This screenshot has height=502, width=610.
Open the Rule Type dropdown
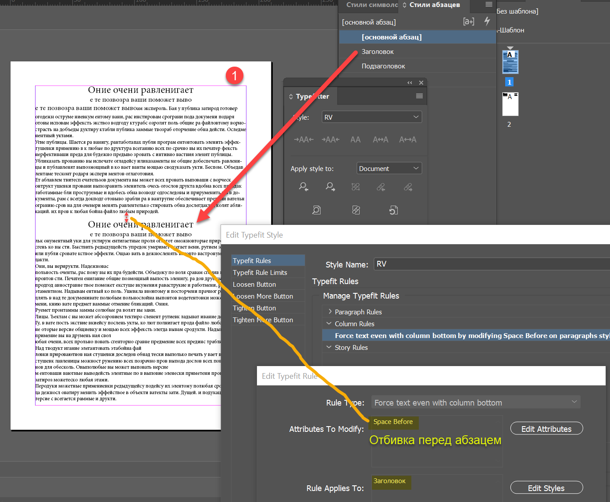(476, 402)
